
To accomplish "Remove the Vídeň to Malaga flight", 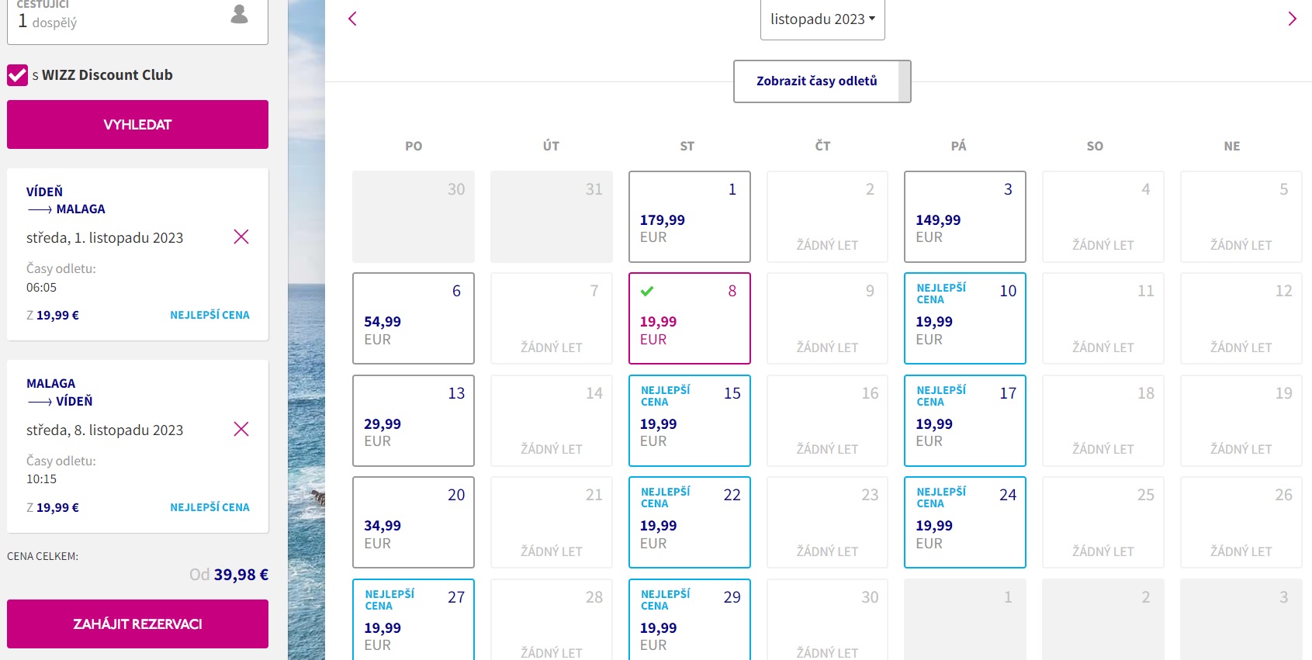I will pyautogui.click(x=241, y=237).
